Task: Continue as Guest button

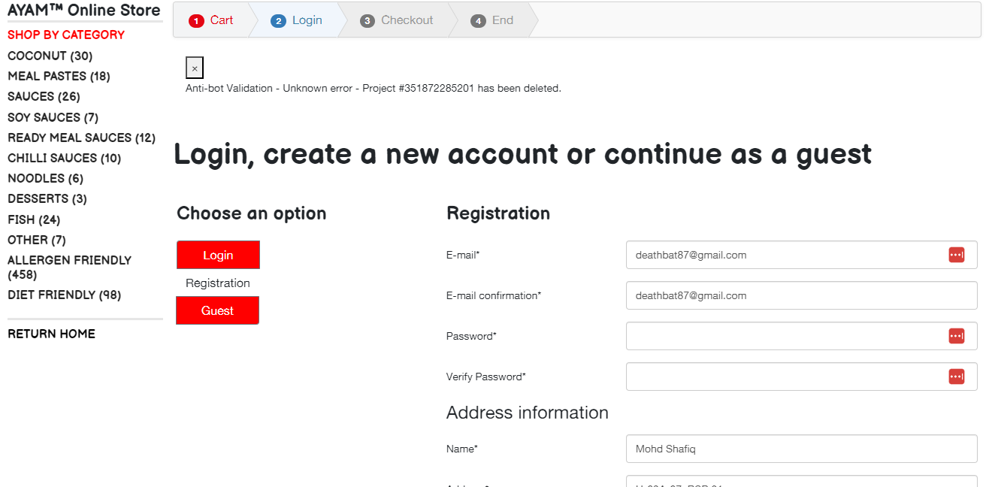Action: tap(218, 310)
